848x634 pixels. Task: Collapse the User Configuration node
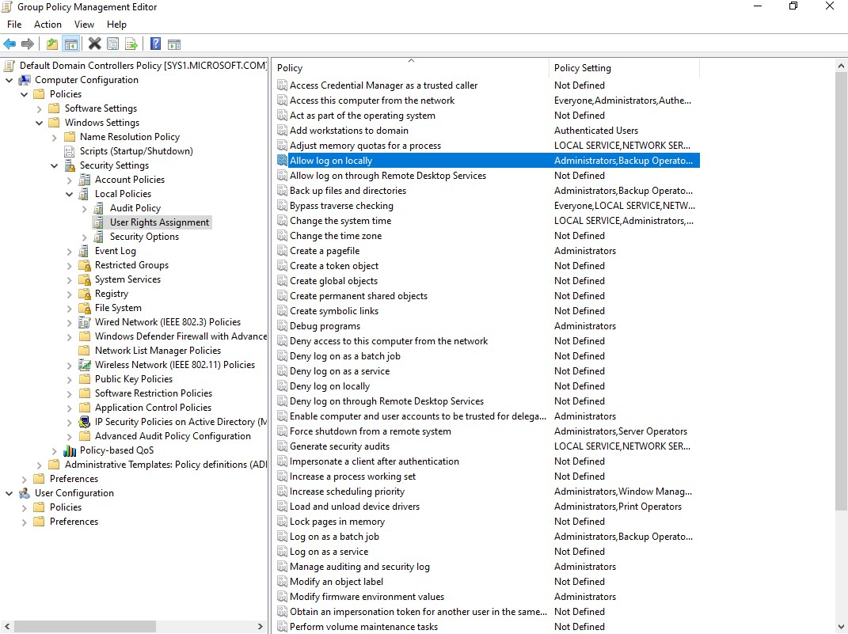(x=10, y=493)
